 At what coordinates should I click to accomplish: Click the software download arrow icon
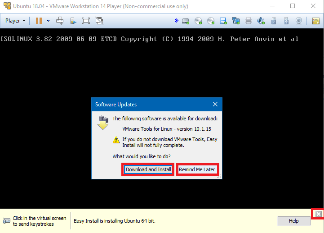click(x=103, y=123)
